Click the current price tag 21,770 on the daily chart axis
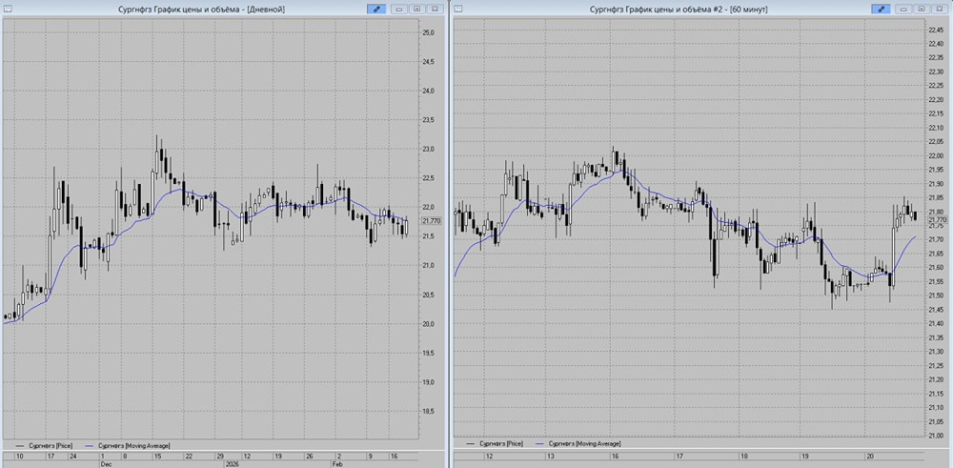The image size is (953, 468). [x=430, y=221]
